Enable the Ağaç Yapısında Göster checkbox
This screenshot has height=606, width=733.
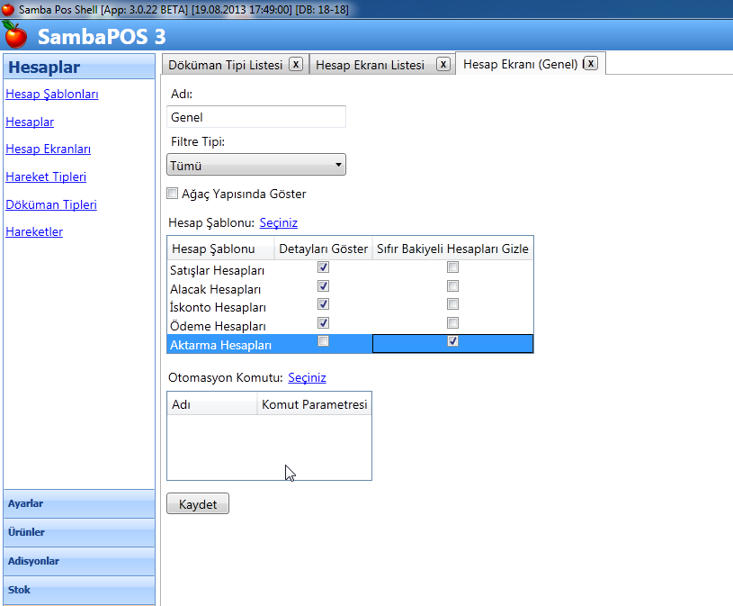172,193
